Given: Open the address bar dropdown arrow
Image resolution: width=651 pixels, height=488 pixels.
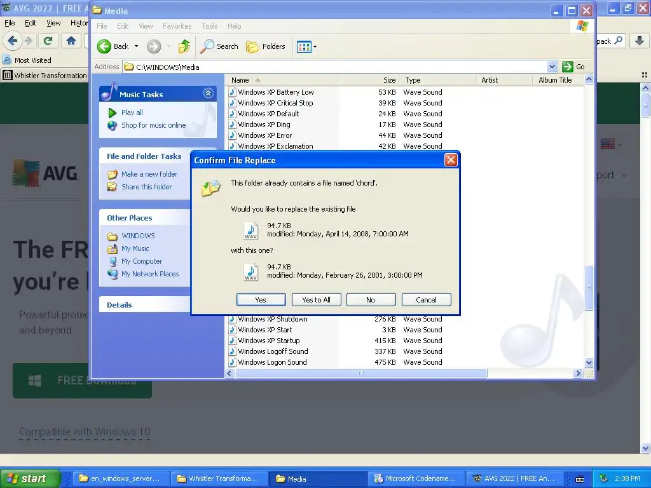Looking at the screenshot, I should pos(552,66).
